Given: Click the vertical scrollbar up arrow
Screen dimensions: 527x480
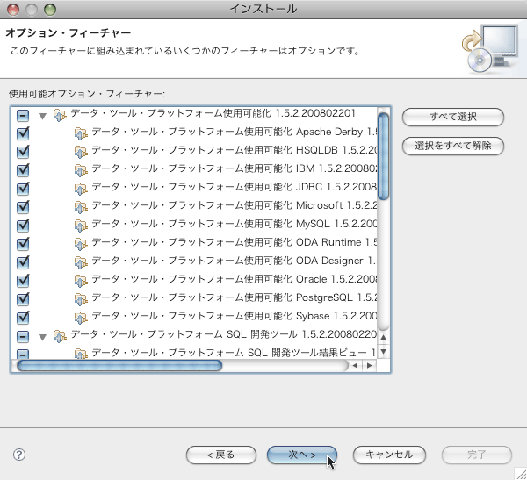Looking at the screenshot, I should click(383, 337).
